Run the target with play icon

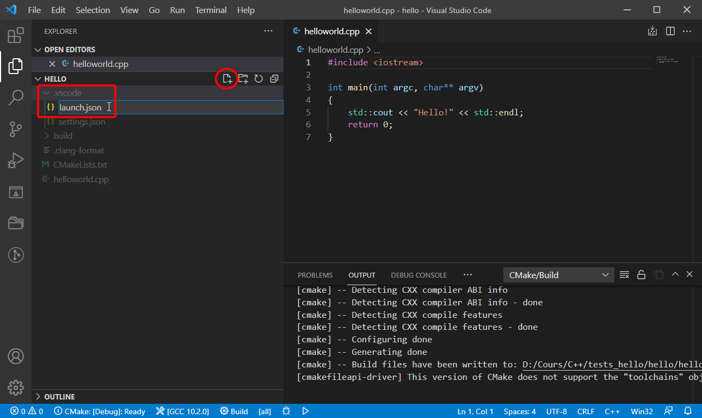305,411
